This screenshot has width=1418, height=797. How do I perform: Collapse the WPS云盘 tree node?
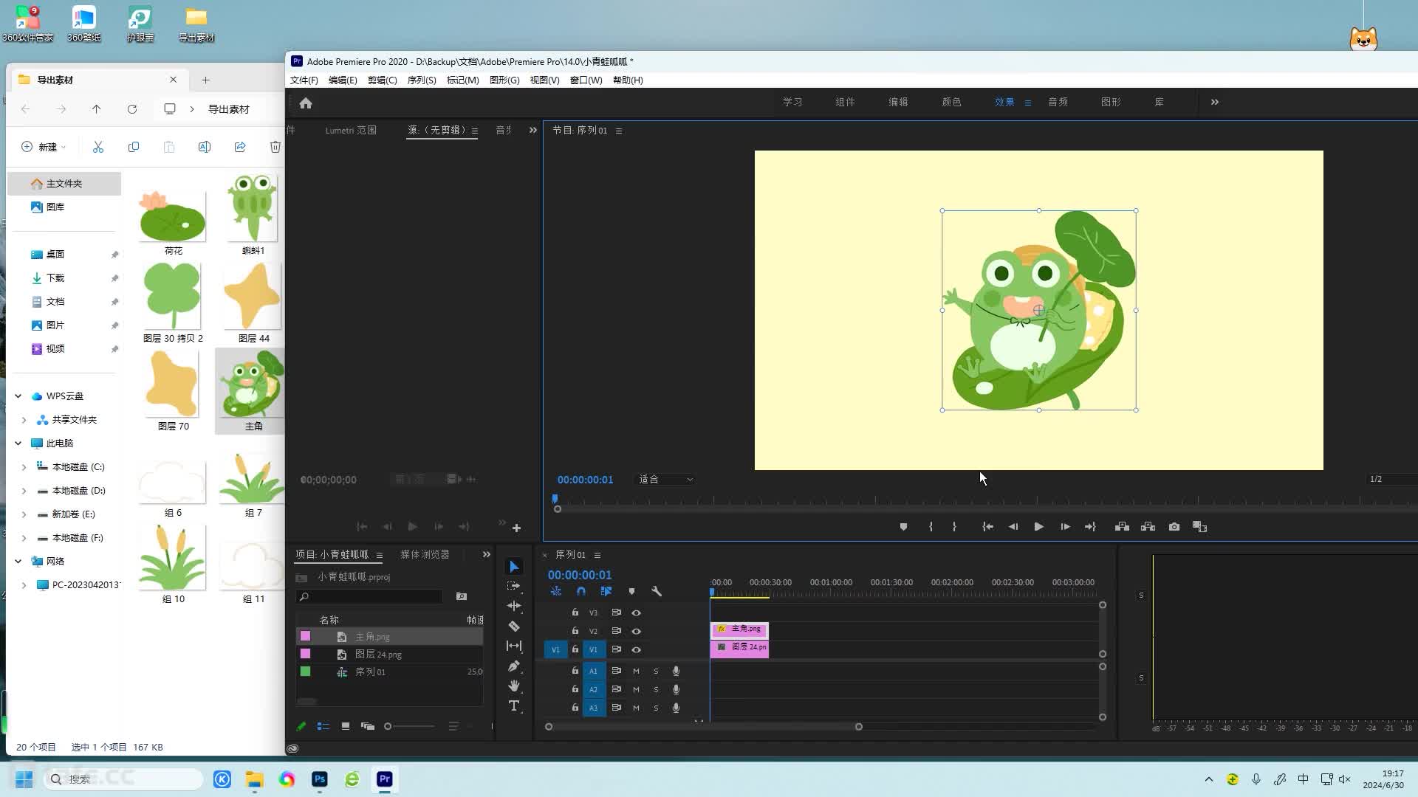click(18, 396)
